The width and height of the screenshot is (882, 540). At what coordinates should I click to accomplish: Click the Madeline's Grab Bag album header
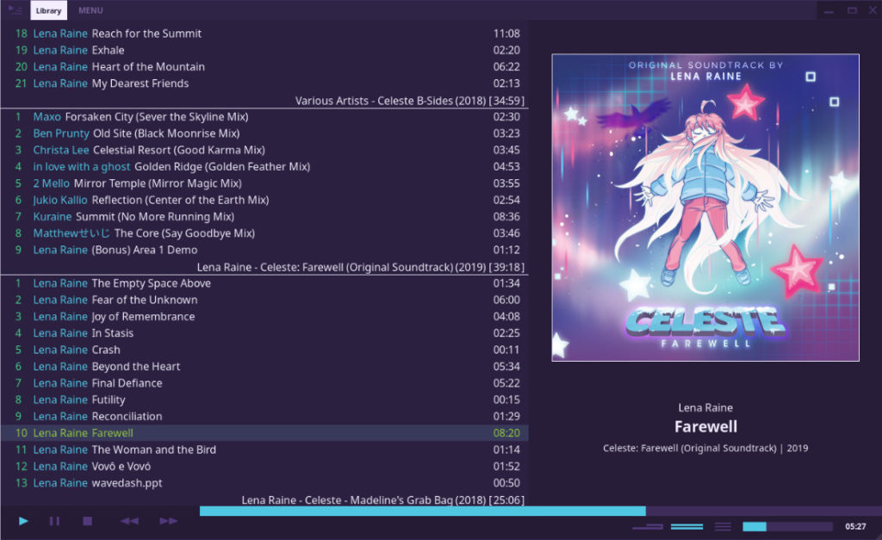[x=383, y=500]
